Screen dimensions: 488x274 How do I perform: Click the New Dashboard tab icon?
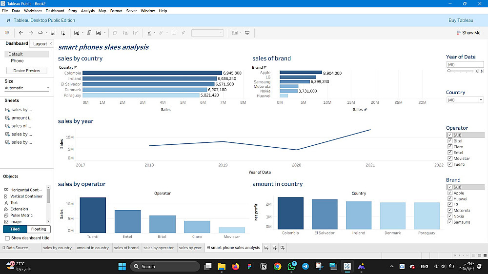pos(274,248)
